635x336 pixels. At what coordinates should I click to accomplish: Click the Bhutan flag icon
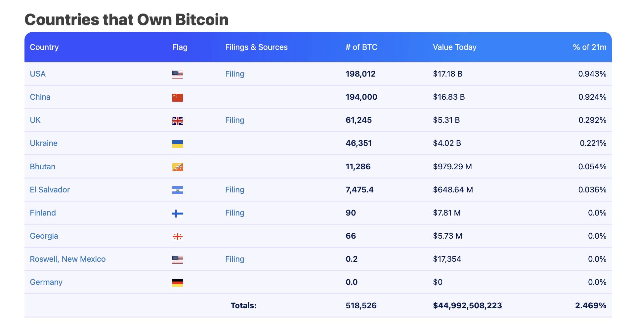pyautogui.click(x=178, y=167)
